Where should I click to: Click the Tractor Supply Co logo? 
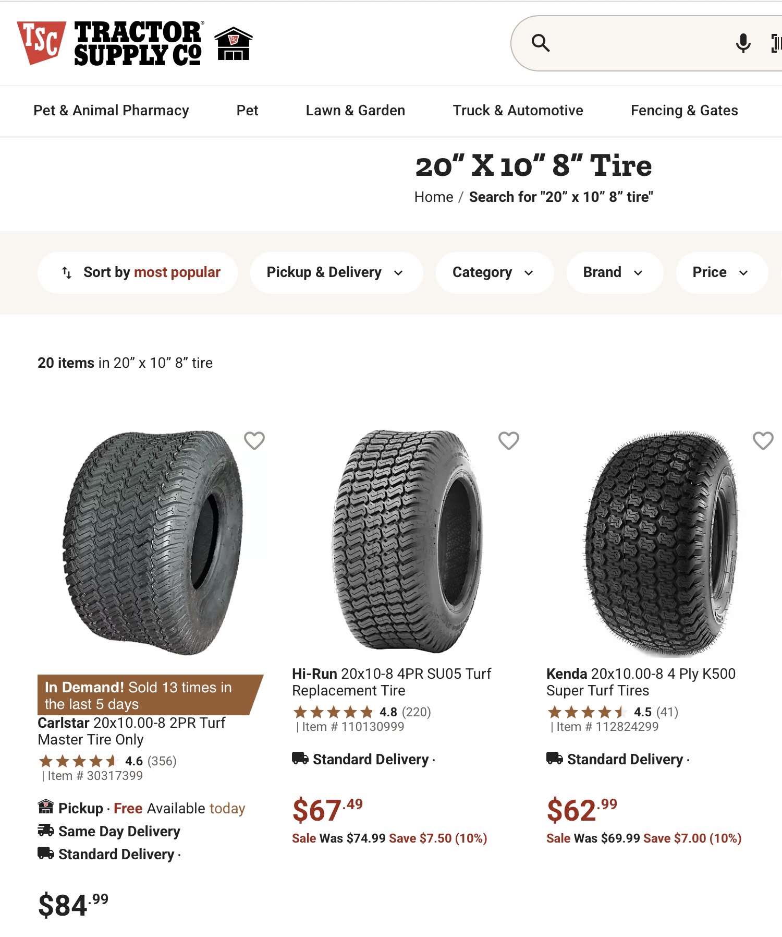pos(109,43)
